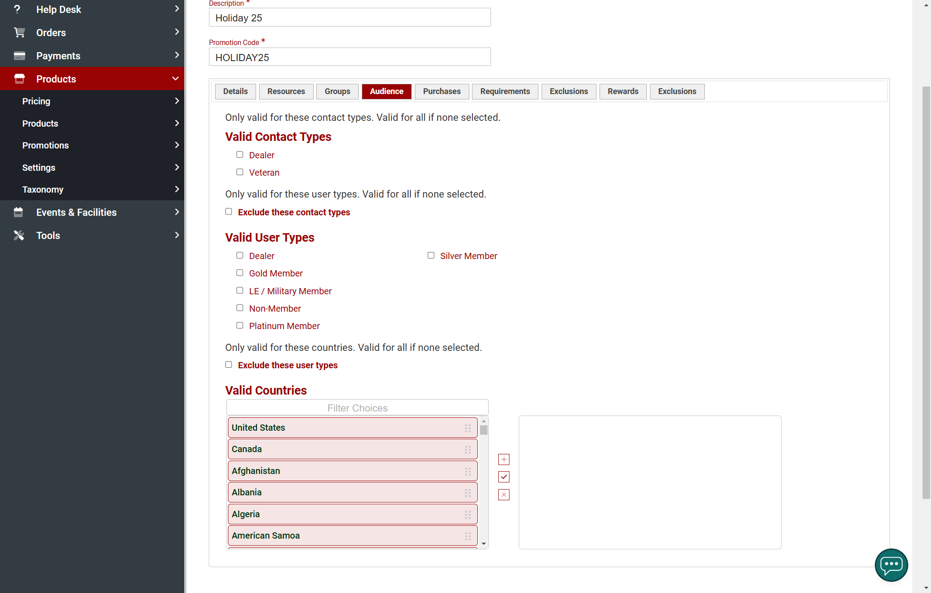Expand the Settings submenu
The width and height of the screenshot is (931, 593).
177,167
